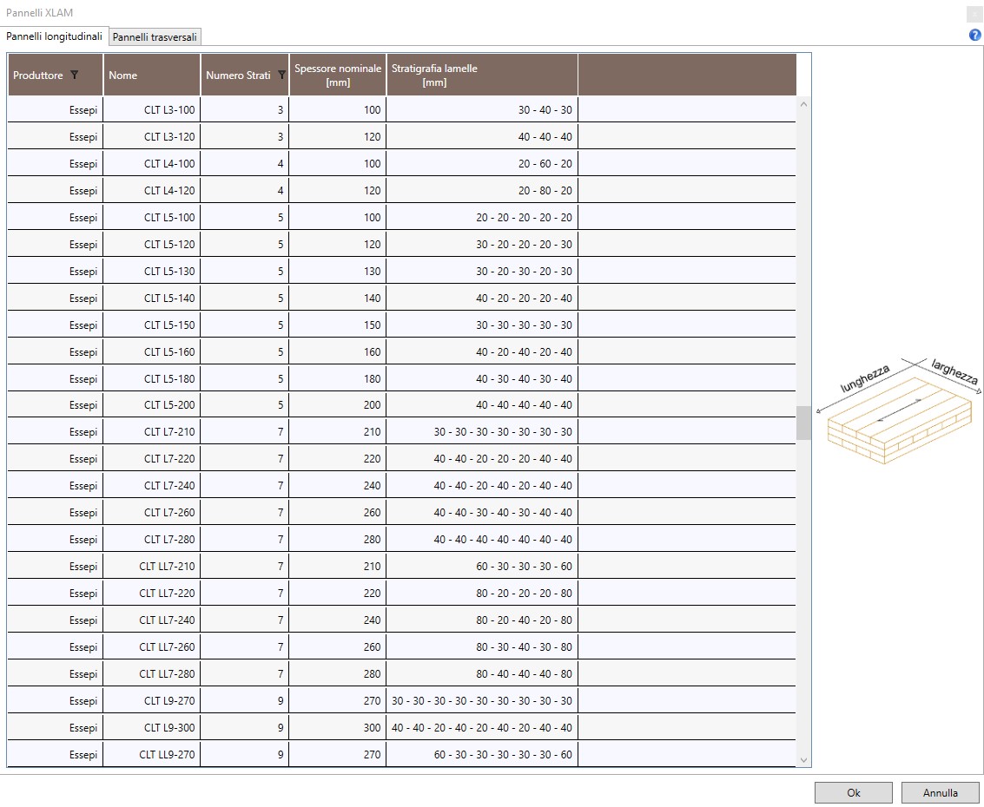Image resolution: width=984 pixels, height=807 pixels.
Task: Cancel with the Annulla button
Action: tap(940, 792)
